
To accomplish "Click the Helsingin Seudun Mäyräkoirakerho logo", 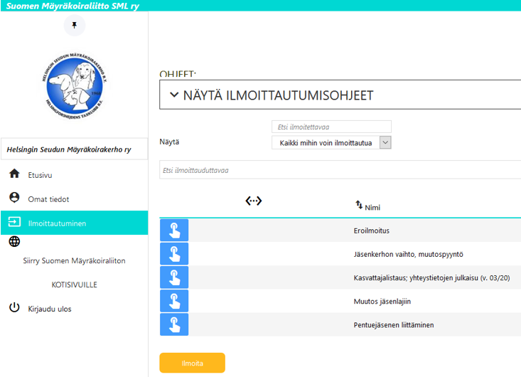I will tap(75, 86).
